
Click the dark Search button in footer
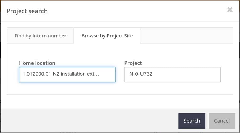(192, 121)
